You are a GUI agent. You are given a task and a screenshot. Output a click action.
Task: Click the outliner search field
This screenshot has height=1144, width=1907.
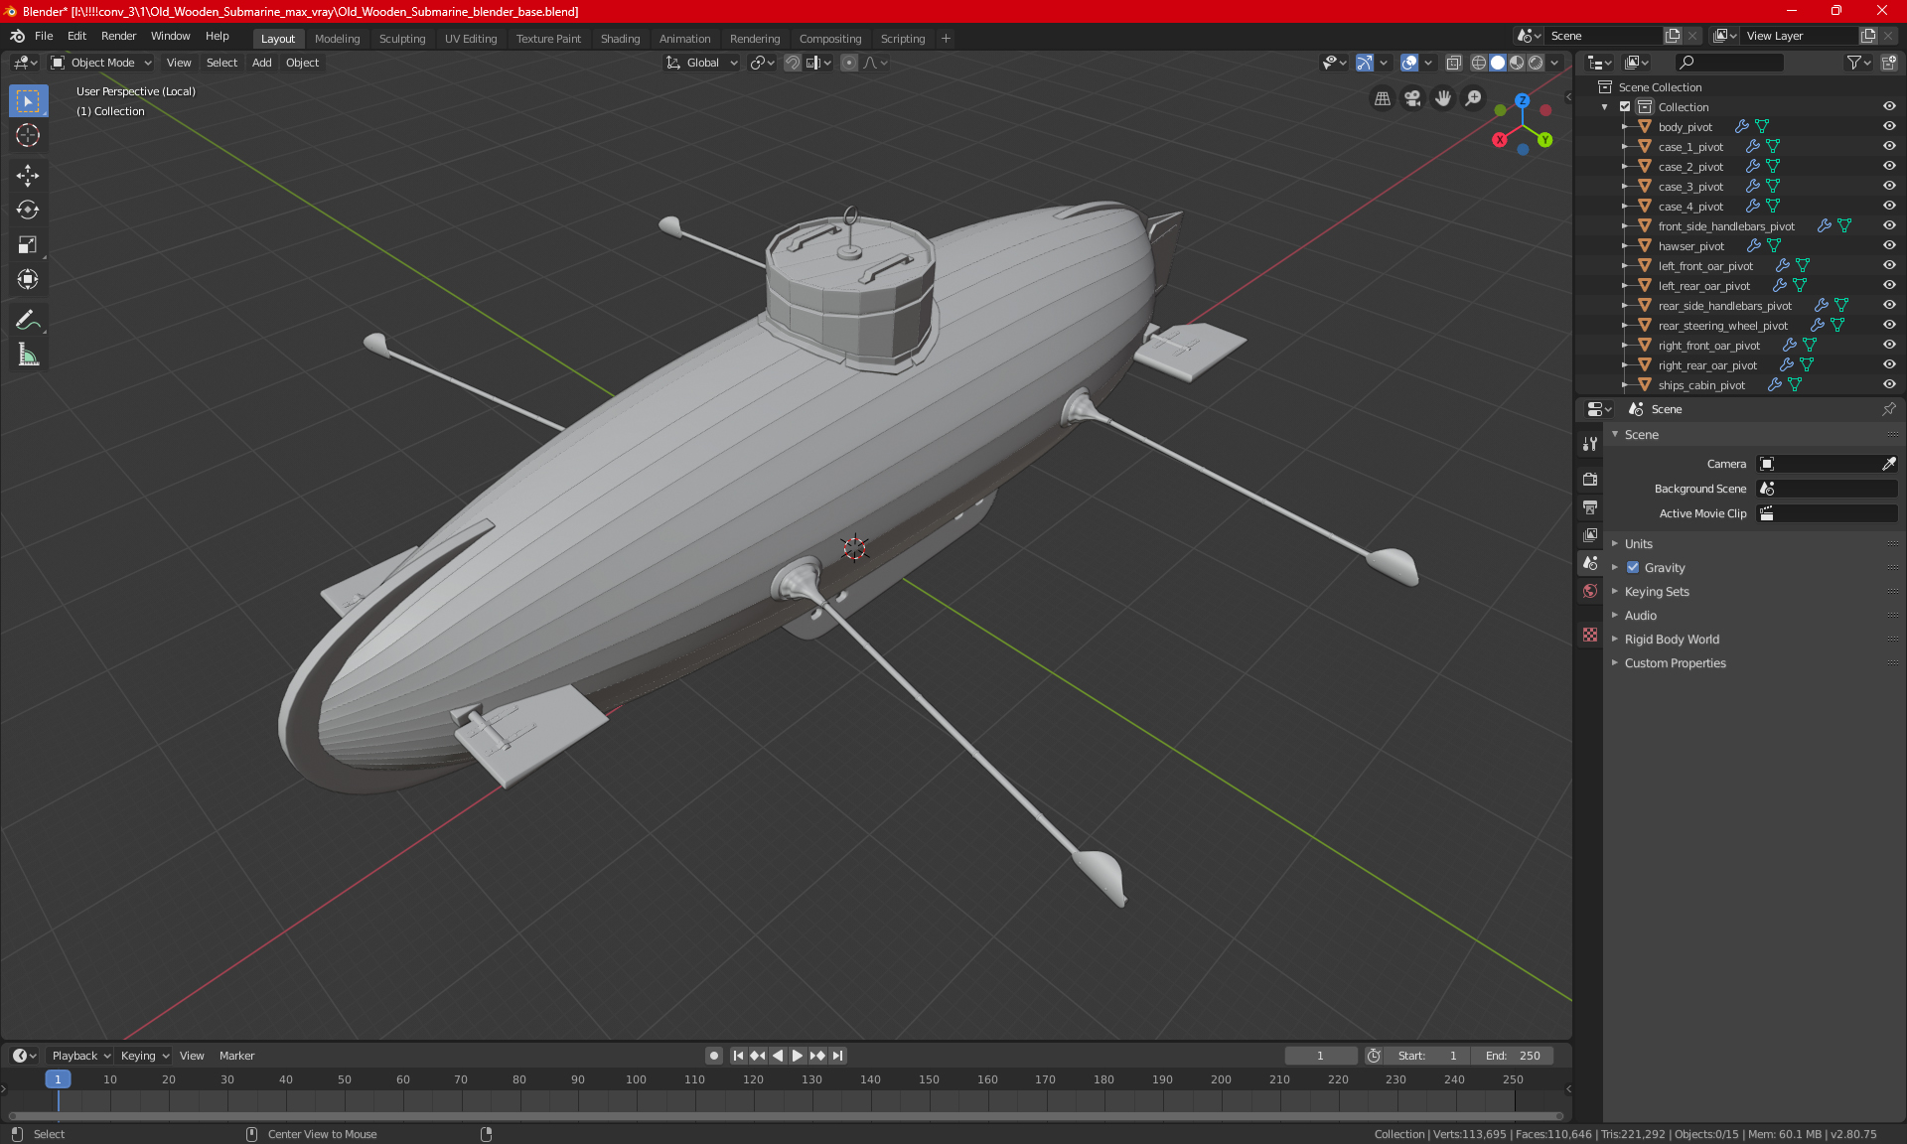pos(1728,63)
